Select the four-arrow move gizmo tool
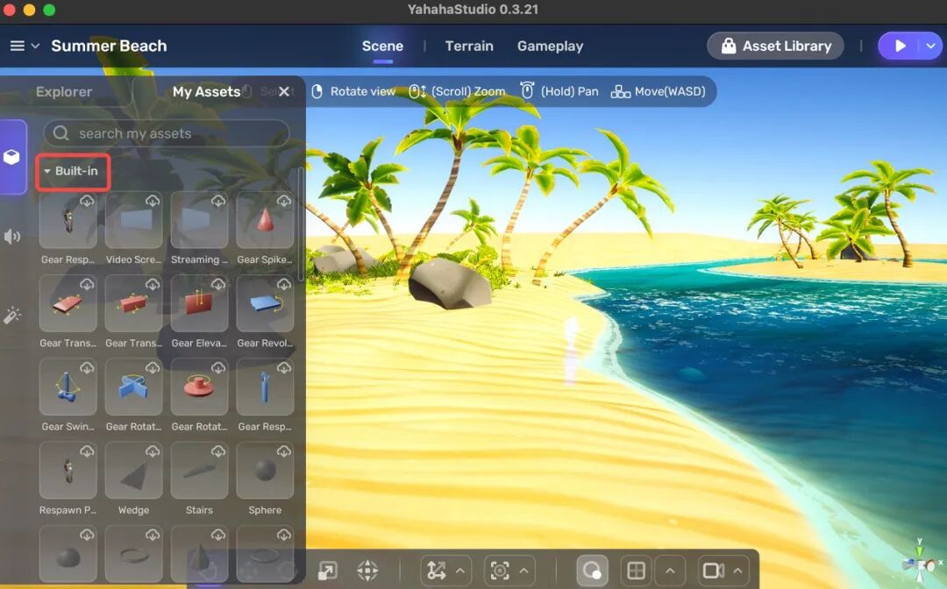 [x=367, y=571]
